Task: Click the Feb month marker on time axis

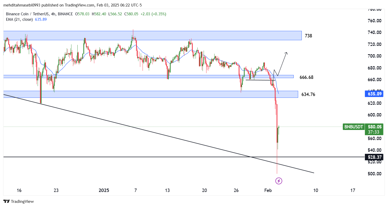Action: (268, 190)
